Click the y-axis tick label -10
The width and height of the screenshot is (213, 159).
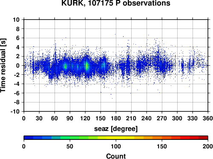(x=15, y=111)
